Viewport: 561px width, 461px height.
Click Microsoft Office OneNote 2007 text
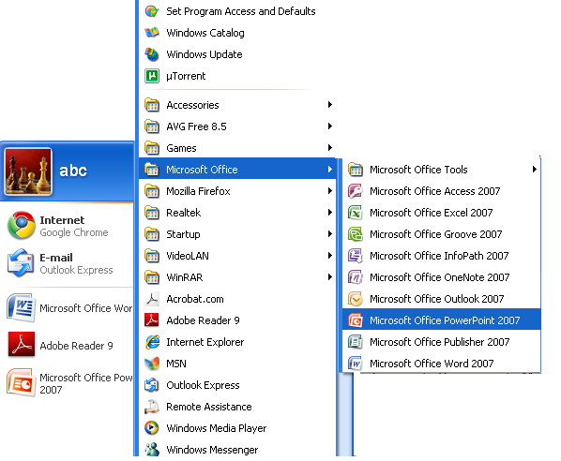pos(439,277)
